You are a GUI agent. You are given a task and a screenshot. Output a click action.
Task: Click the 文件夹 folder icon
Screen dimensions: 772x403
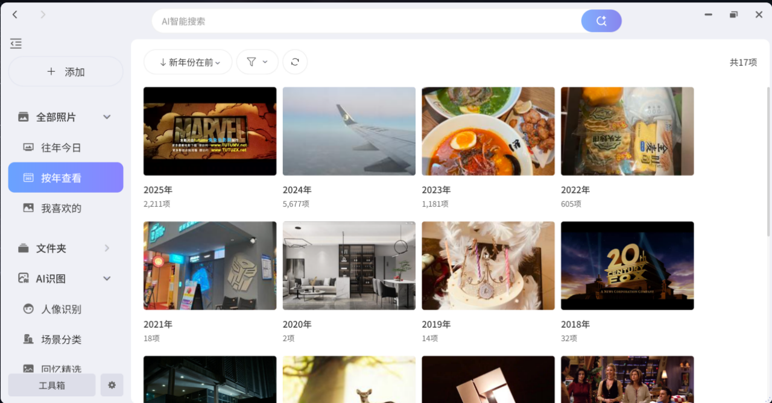(x=24, y=248)
